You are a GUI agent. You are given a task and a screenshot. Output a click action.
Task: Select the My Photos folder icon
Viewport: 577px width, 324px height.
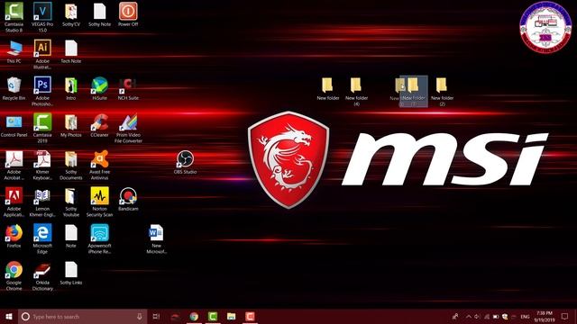71,122
